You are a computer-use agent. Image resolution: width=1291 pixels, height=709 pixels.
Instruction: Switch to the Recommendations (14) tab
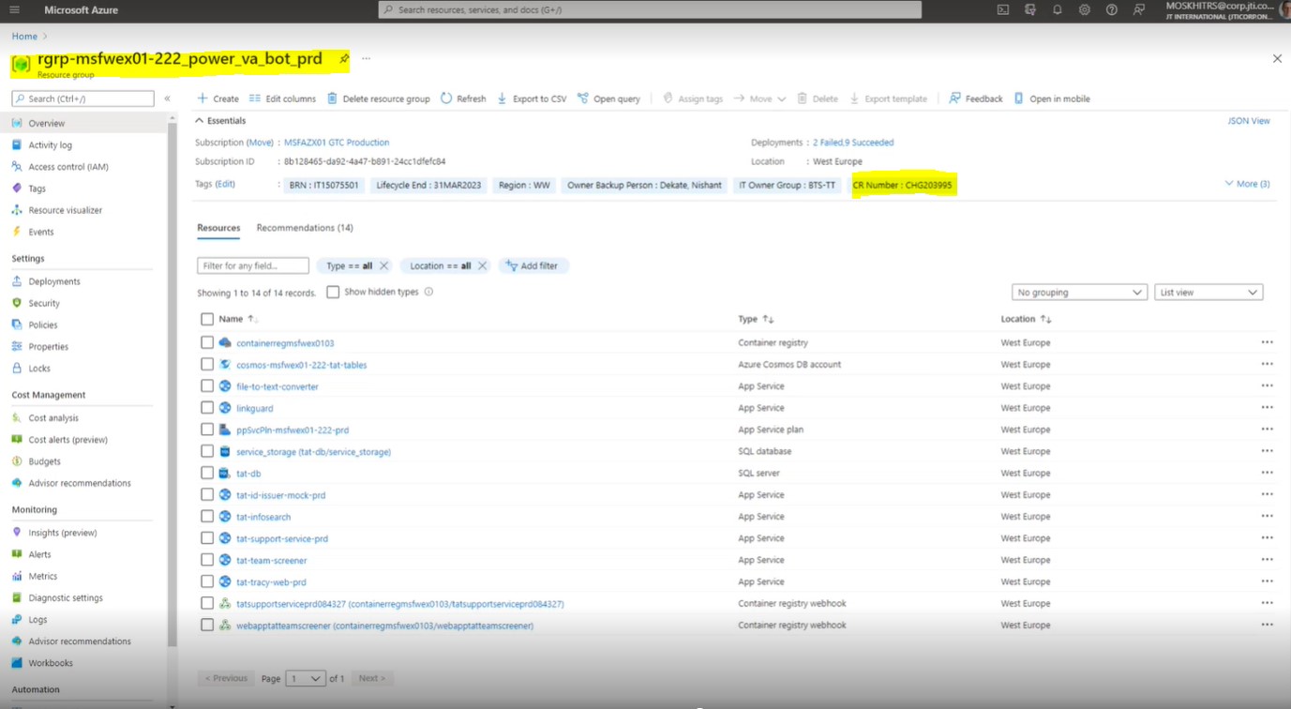pos(305,228)
